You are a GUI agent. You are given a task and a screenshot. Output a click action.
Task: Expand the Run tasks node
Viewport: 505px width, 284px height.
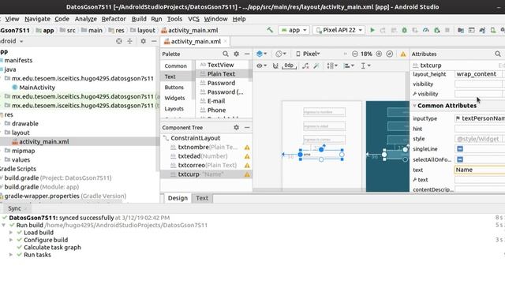point(11,255)
